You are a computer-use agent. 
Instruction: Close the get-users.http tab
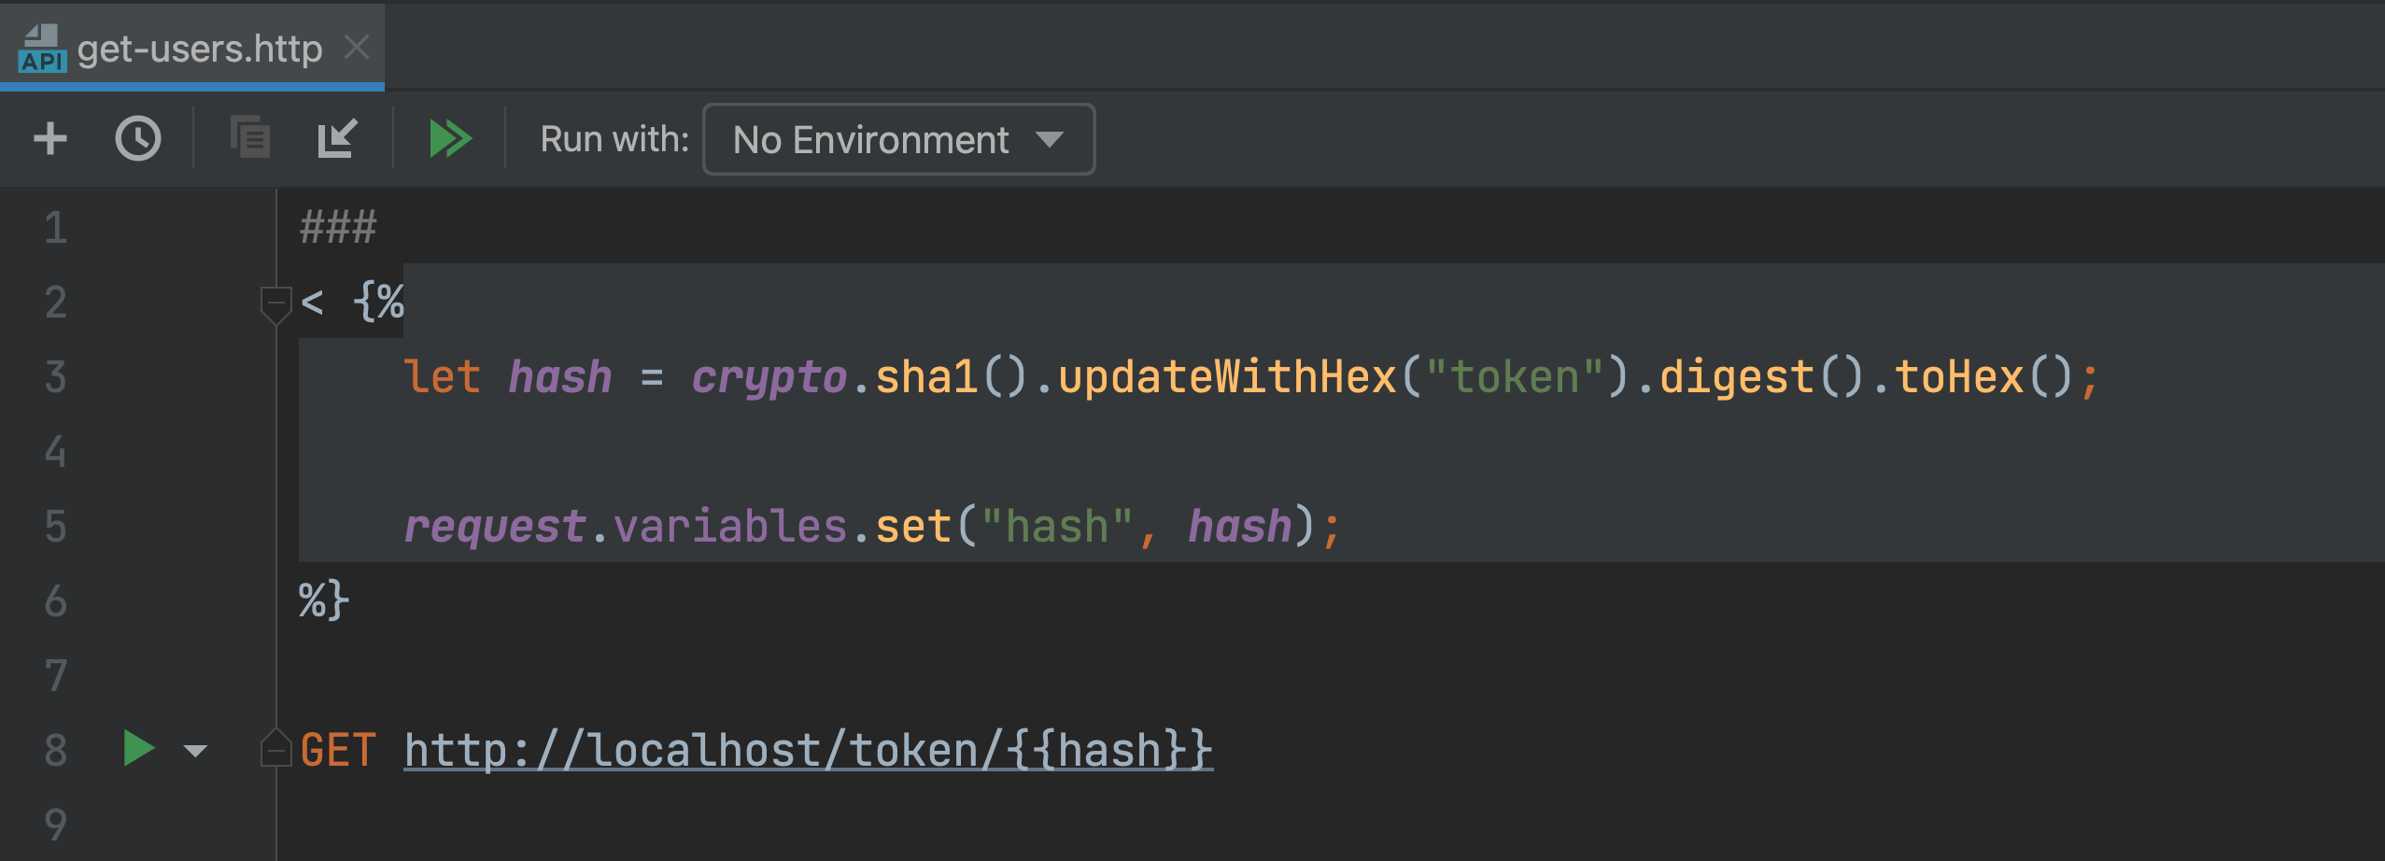click(357, 47)
